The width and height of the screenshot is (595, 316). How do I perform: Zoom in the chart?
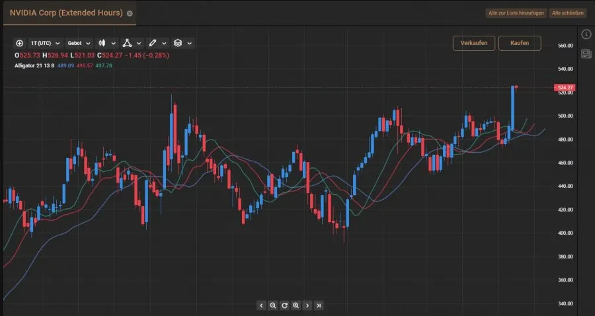tap(296, 305)
